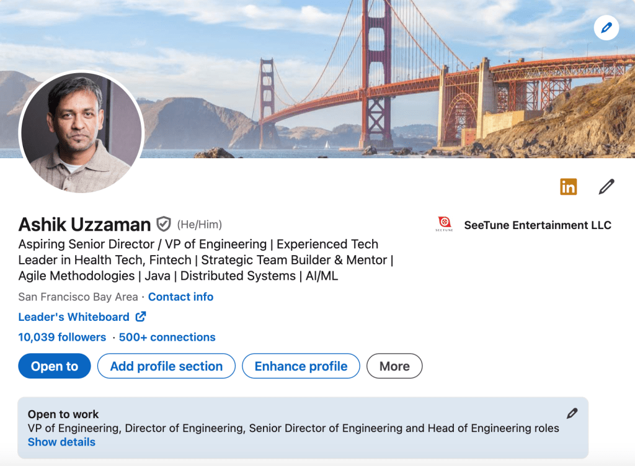Viewport: 635px width, 466px height.
Task: View the 10,039 followers list
Action: click(x=62, y=337)
